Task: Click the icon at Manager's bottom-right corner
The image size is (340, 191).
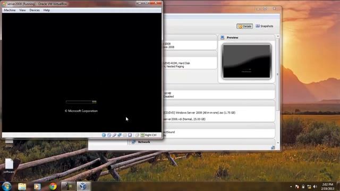Action: [x=273, y=147]
